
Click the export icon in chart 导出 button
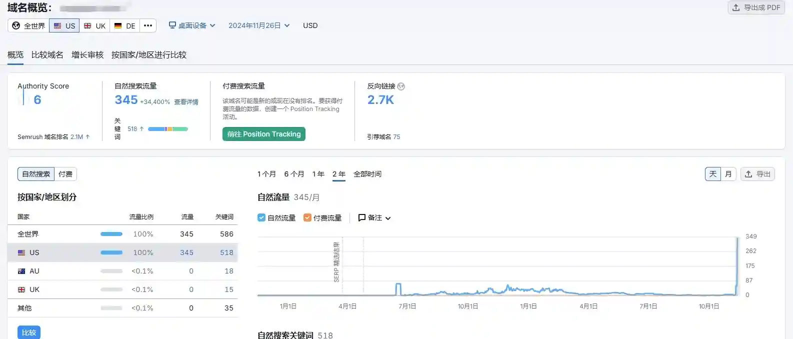click(748, 174)
